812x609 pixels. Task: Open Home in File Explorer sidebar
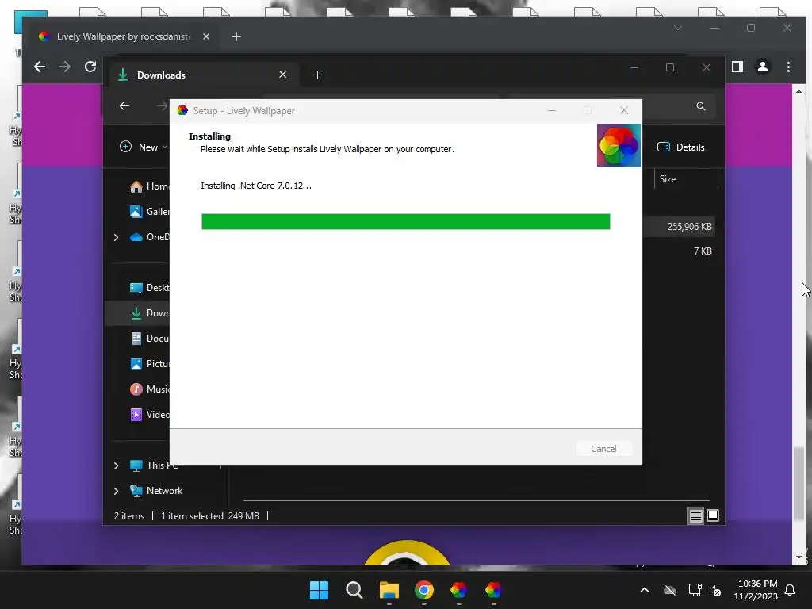tap(149, 186)
